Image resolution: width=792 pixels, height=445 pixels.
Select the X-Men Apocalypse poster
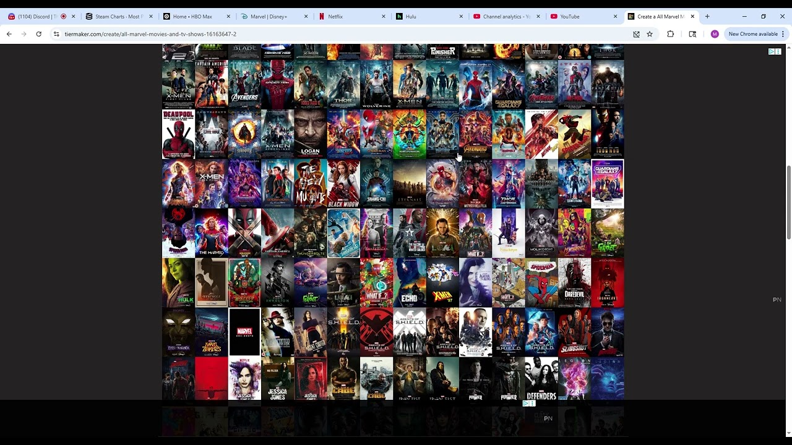(x=277, y=134)
